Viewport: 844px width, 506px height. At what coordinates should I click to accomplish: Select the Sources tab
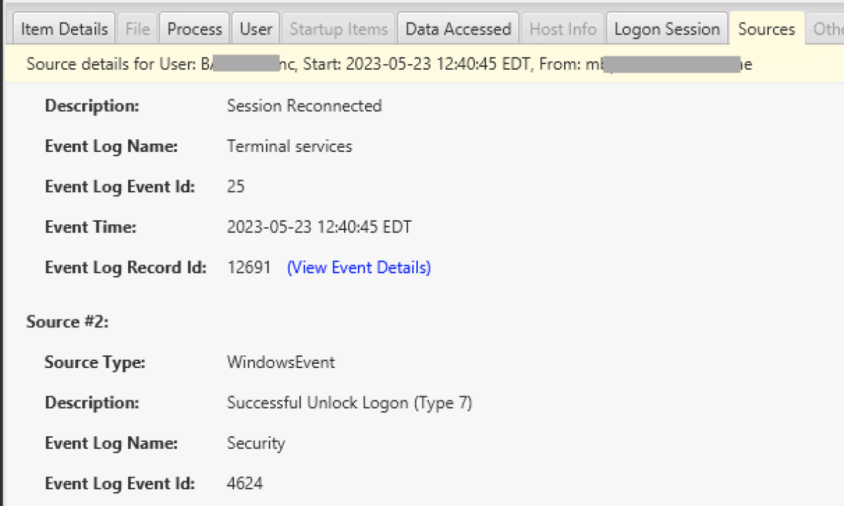(766, 29)
